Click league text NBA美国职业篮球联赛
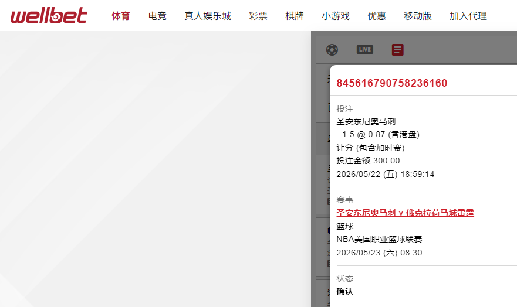Screen dimensions: 517x307 (379, 239)
